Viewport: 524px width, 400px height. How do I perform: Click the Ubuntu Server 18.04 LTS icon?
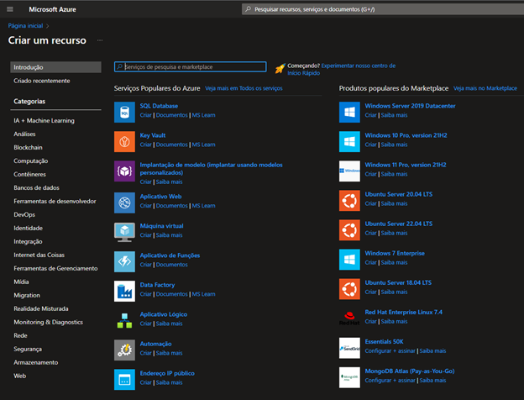pyautogui.click(x=349, y=288)
